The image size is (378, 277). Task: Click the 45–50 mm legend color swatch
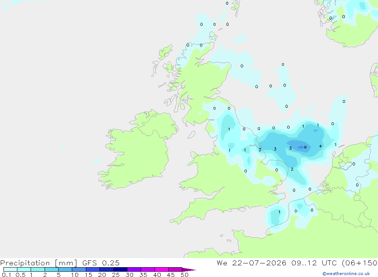tap(175, 269)
